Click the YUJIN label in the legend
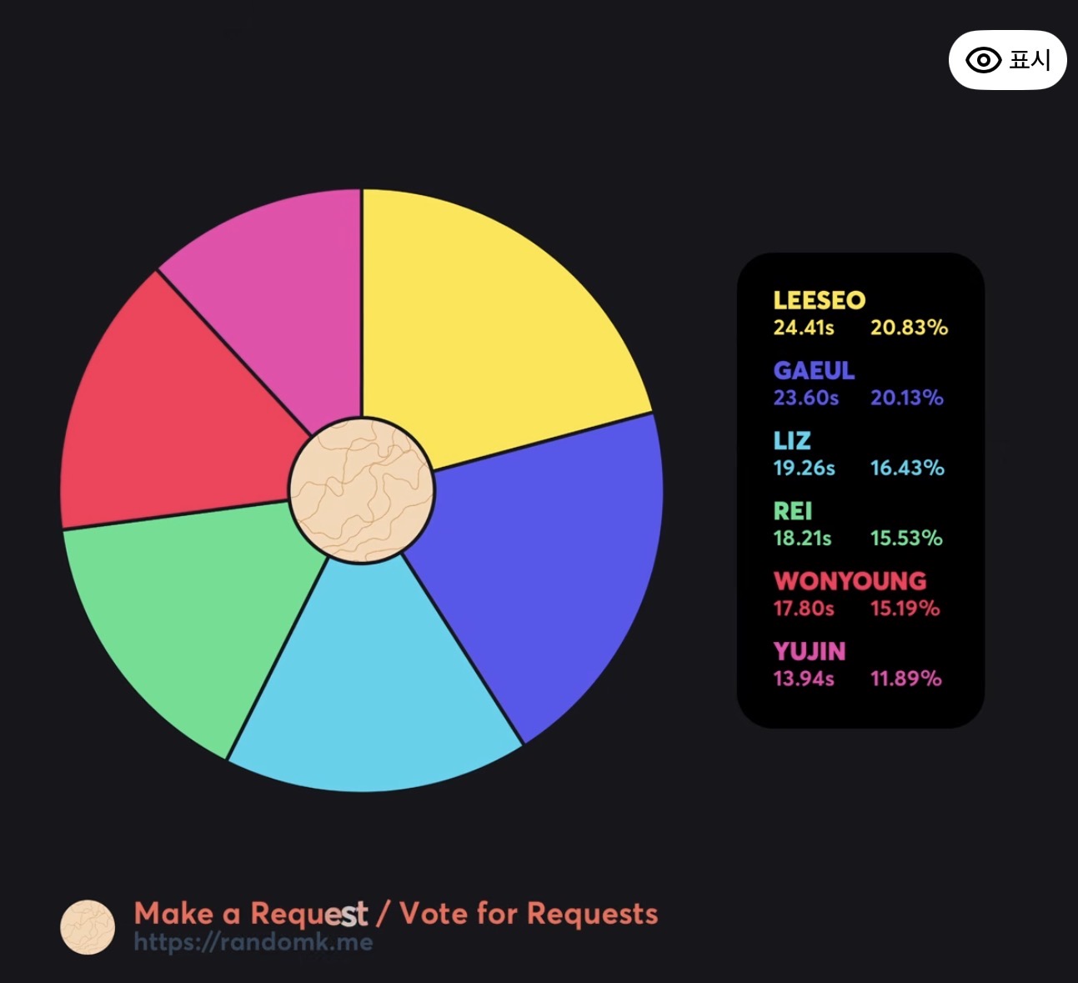 (809, 651)
